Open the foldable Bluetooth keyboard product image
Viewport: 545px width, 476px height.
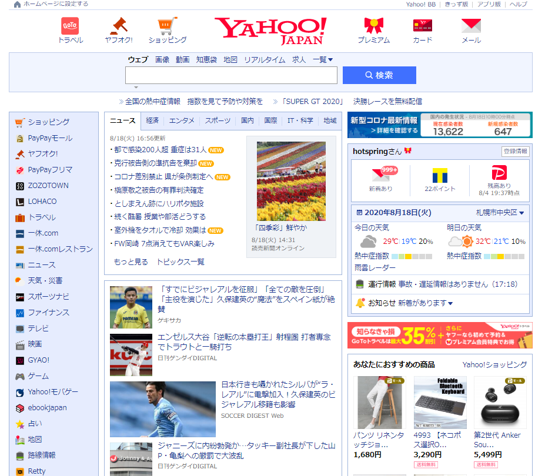point(440,403)
